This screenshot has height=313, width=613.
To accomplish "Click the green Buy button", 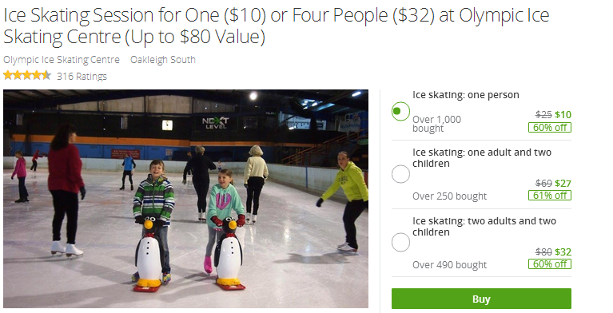I will [x=481, y=299].
